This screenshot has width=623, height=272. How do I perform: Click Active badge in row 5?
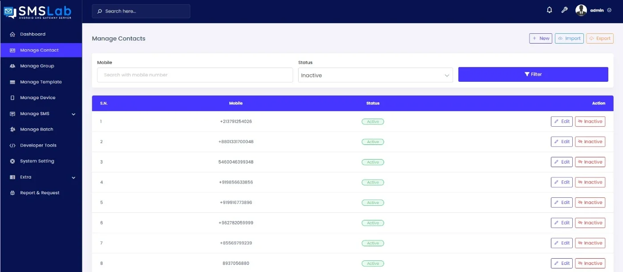[x=373, y=203]
